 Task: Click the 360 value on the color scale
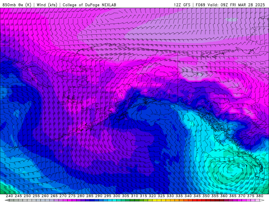pos(224,196)
